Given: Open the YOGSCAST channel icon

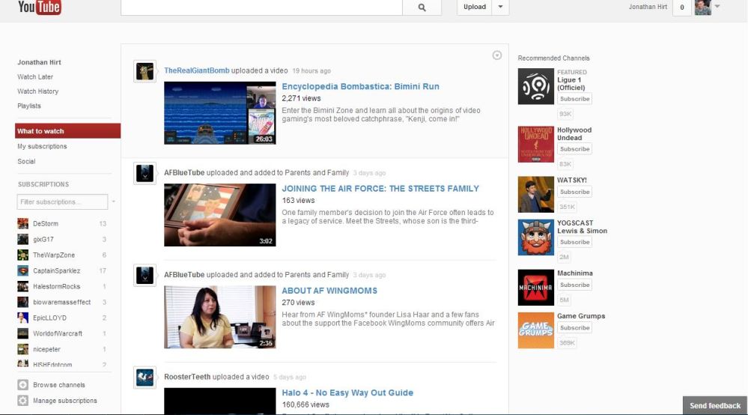Looking at the screenshot, I should coord(536,237).
